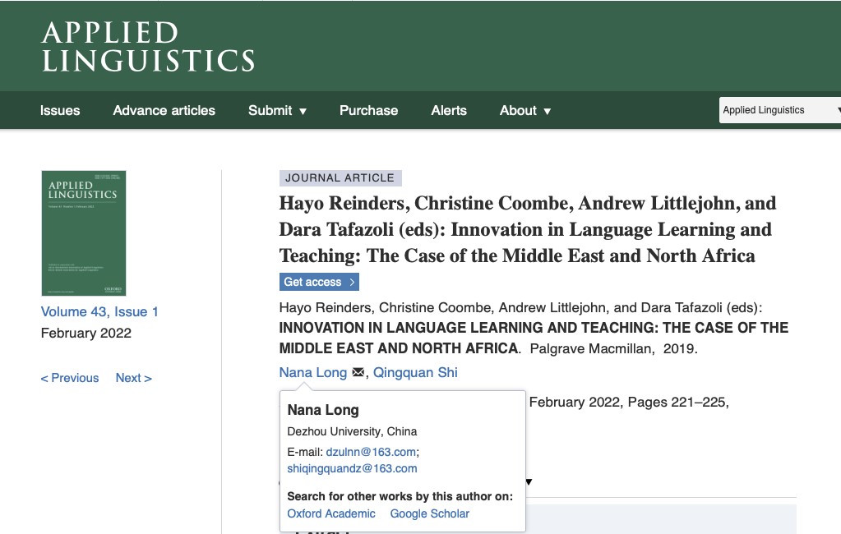
Task: Click the Nana Long author link
Action: (x=313, y=372)
